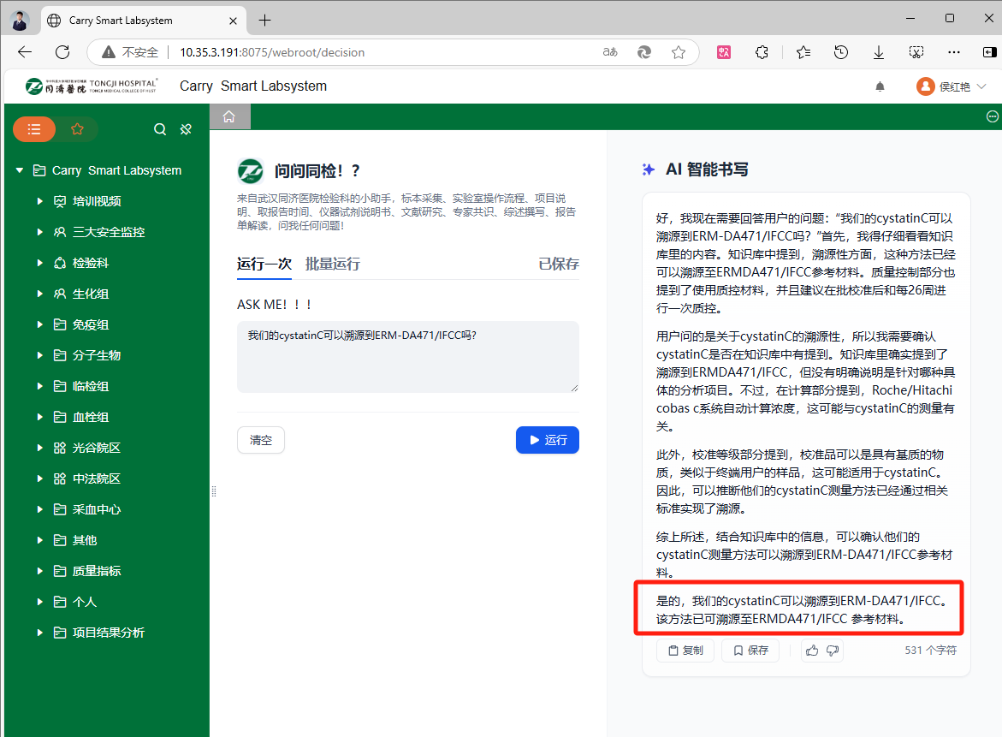Like the answer with thumbs up
1002x737 pixels.
coord(812,650)
